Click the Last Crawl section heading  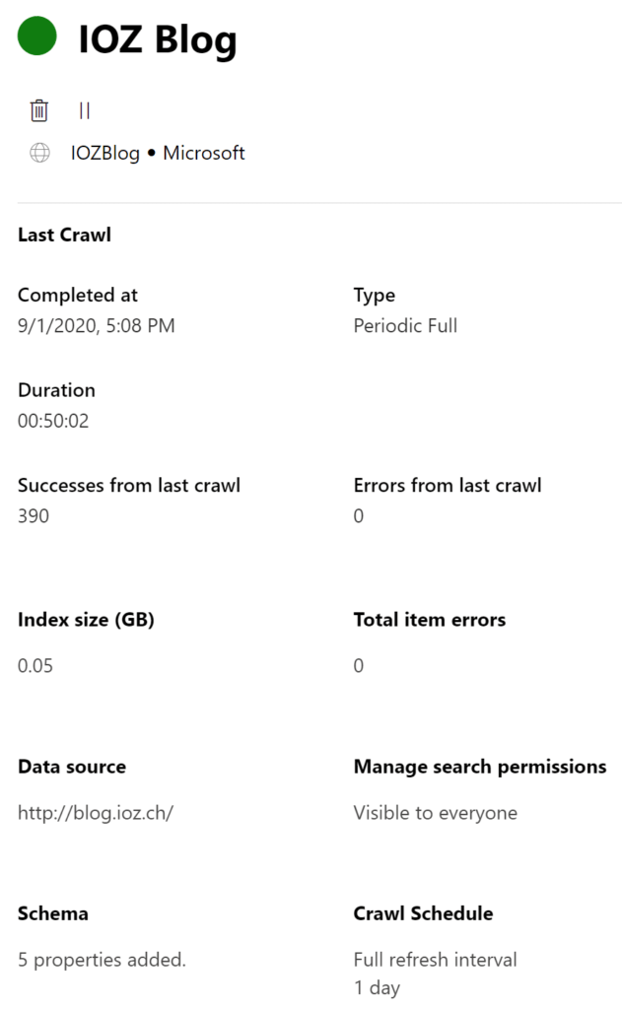64,235
